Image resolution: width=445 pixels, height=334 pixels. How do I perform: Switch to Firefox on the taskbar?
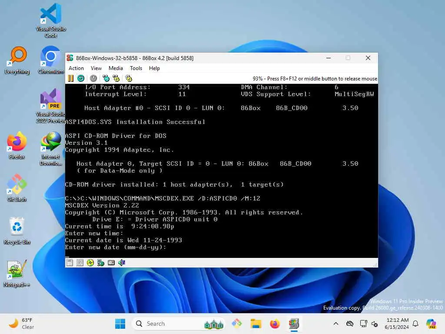tap(275, 324)
